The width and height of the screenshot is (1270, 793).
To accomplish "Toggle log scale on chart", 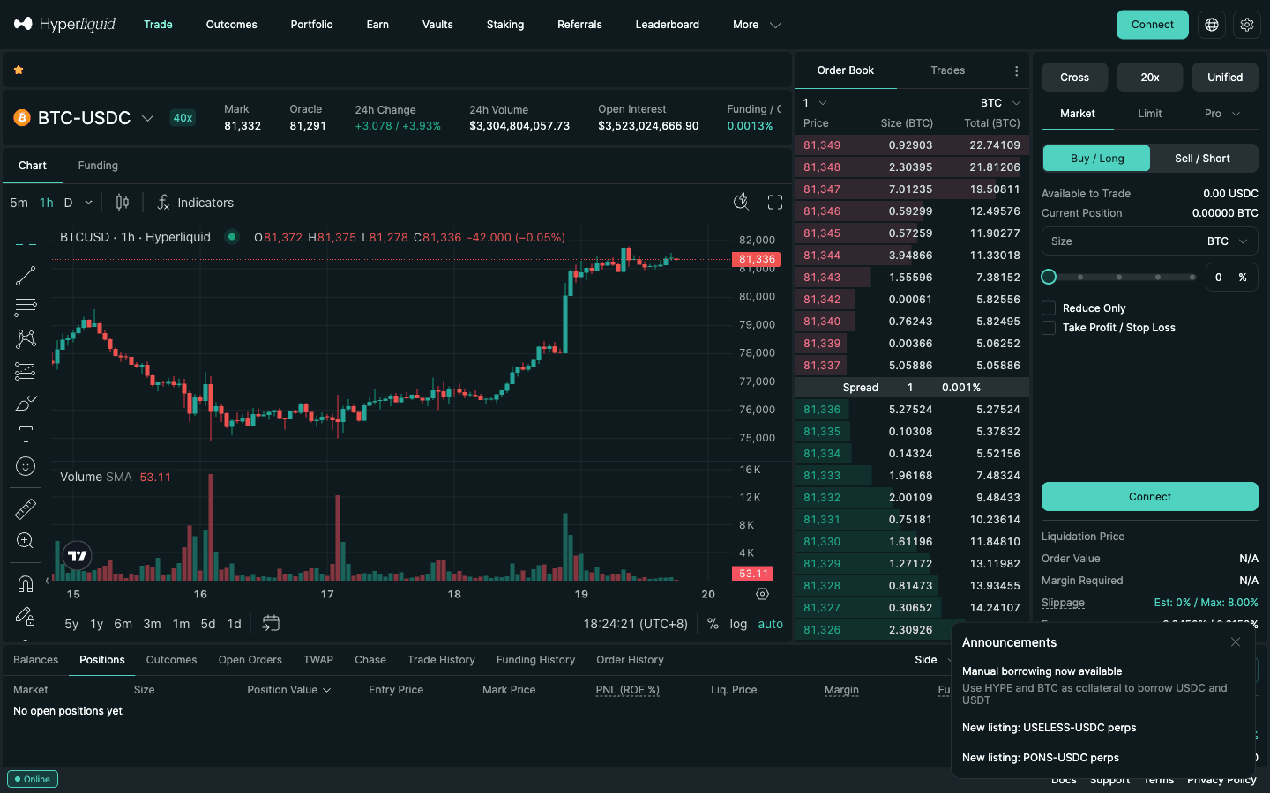I will (738, 624).
